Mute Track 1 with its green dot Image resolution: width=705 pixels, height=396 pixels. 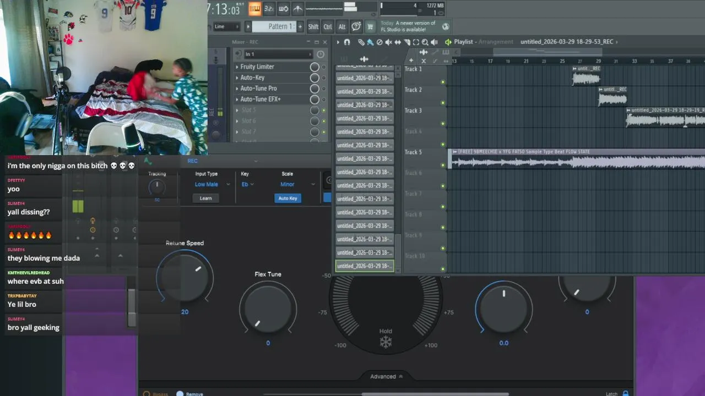[442, 82]
